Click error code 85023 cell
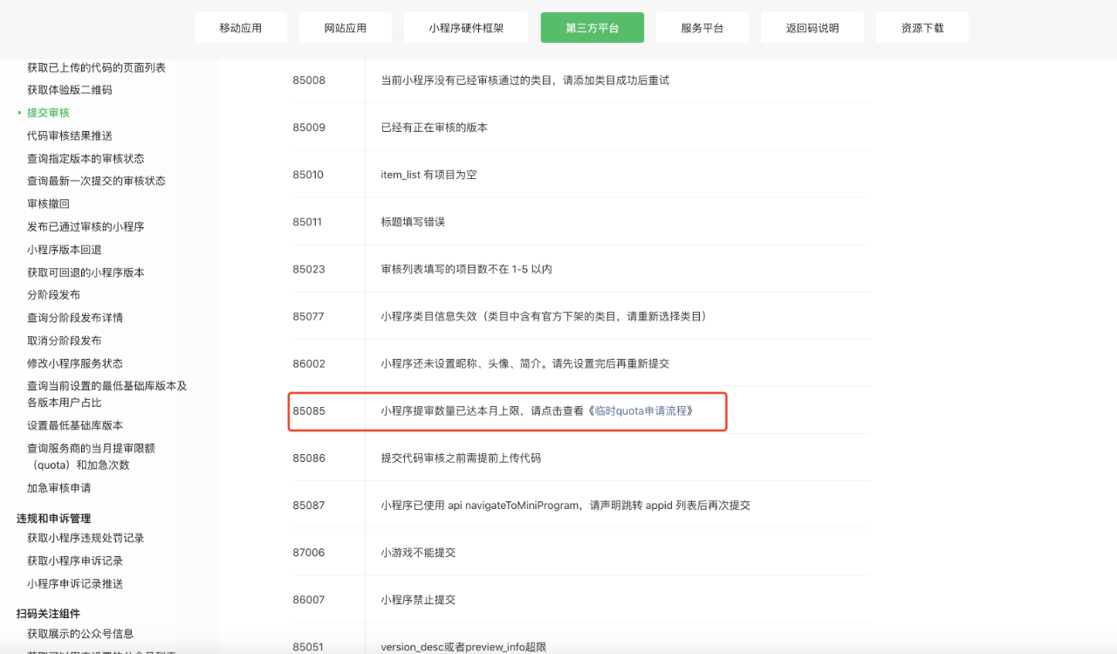Screen dimensions: 1117x654 click(x=309, y=269)
